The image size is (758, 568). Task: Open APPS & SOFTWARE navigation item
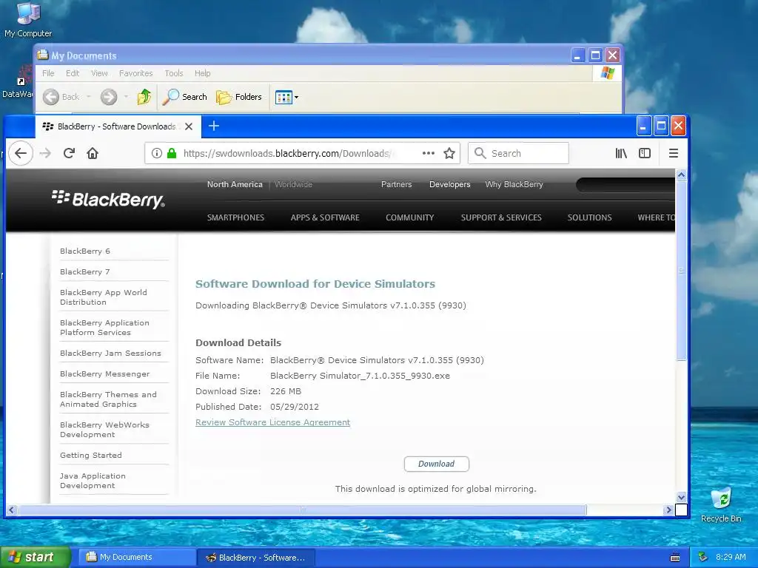(x=325, y=217)
